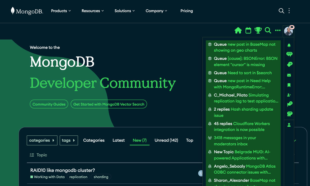The image size is (310, 186).
Task: Select the bell notifications tab icon
Action: click(289, 45)
